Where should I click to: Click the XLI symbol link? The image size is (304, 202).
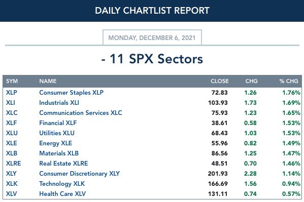11,103
